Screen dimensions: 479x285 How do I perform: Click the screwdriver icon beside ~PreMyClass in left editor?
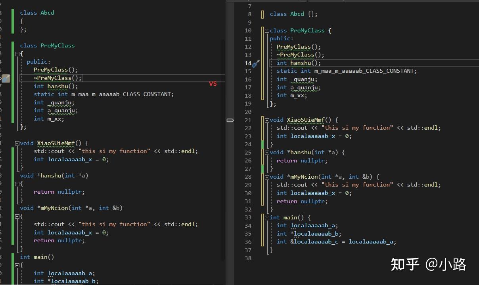click(x=6, y=78)
